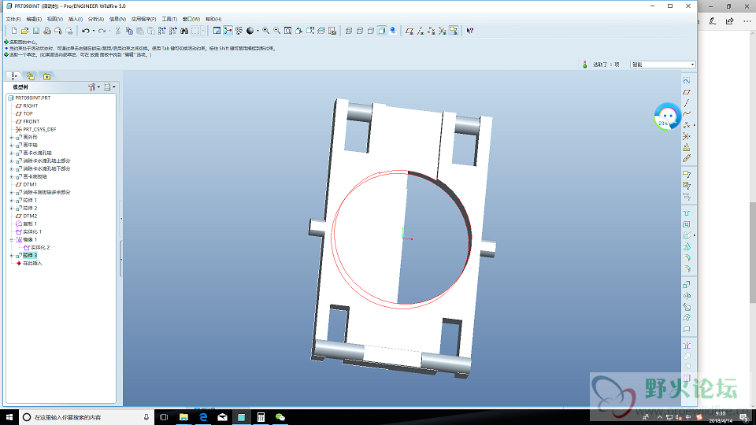Switch to hidden line display style

pos(360,31)
